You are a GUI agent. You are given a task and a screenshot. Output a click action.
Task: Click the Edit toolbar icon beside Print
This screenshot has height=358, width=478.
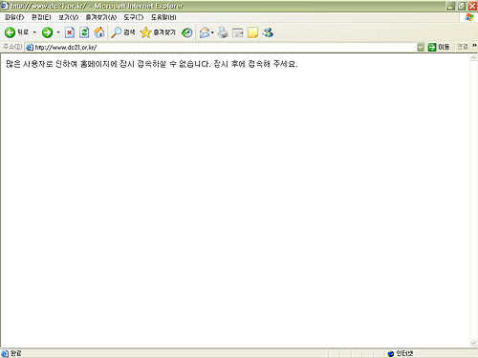237,32
